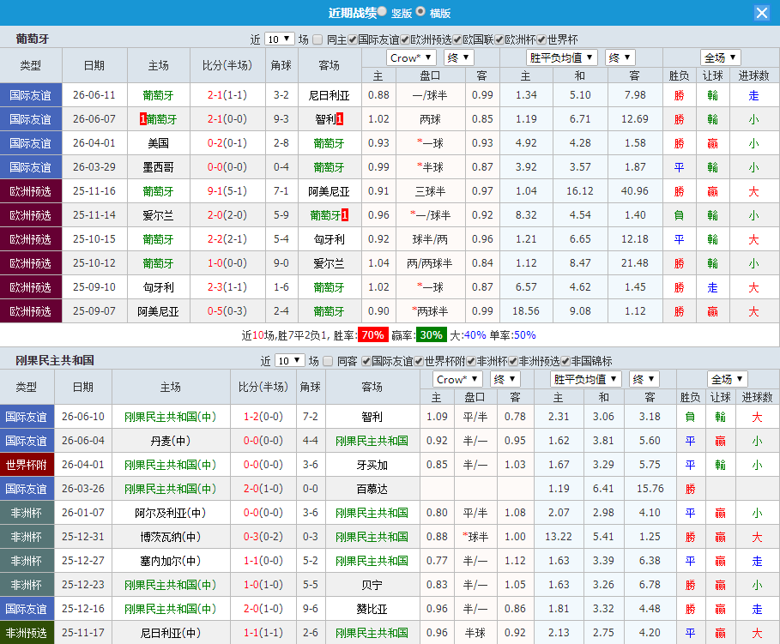Click corner count 9-0 on 25-10-12 row
Image resolution: width=780 pixels, height=644 pixels.
[x=281, y=263]
